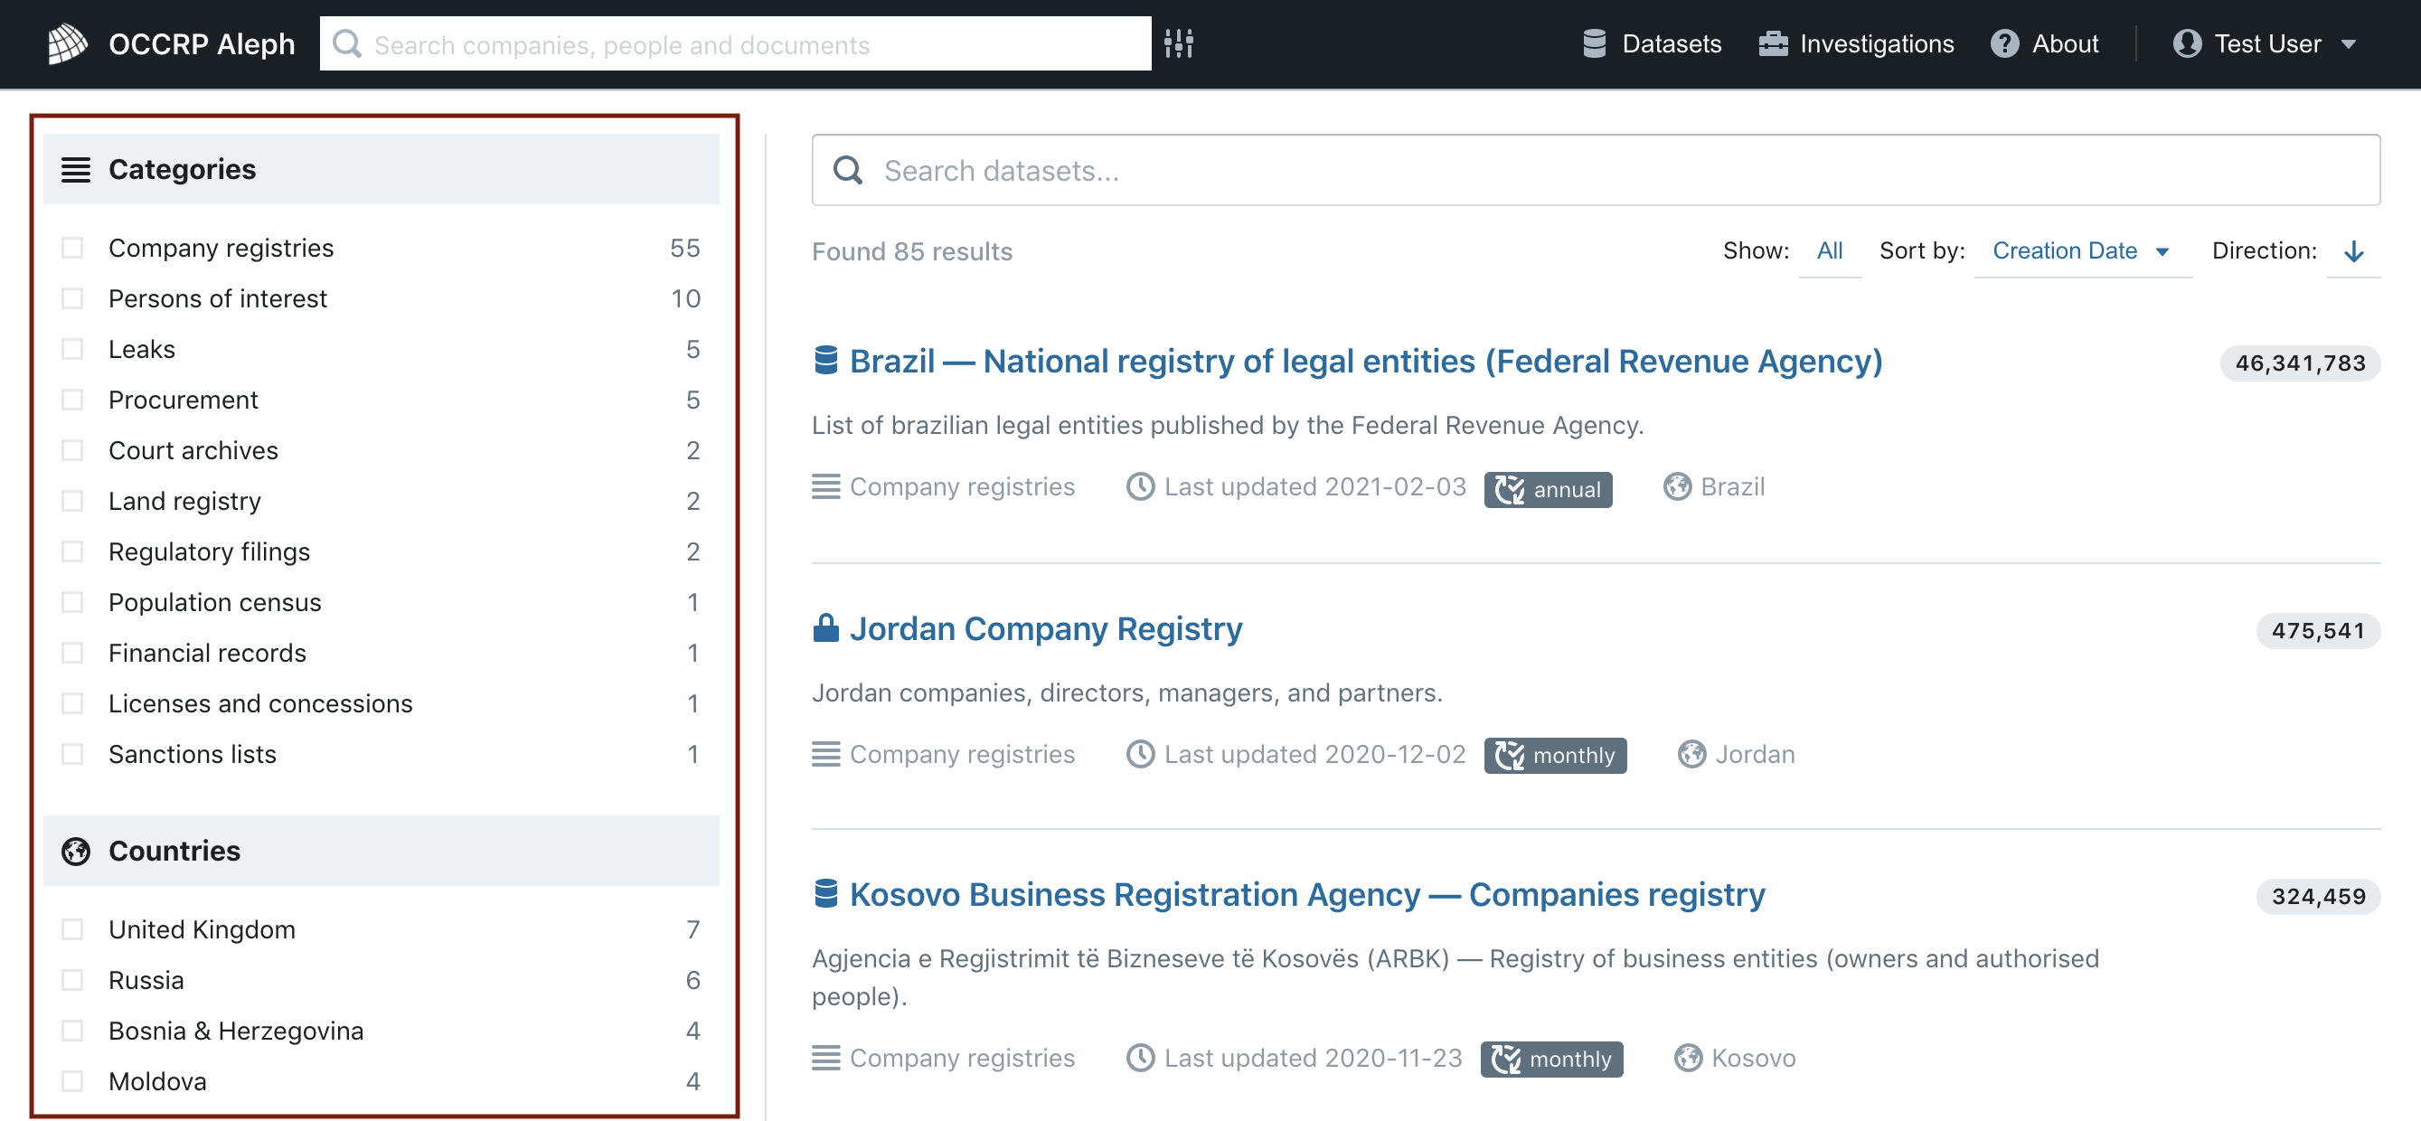Check the Regulatory filings filter

72,551
